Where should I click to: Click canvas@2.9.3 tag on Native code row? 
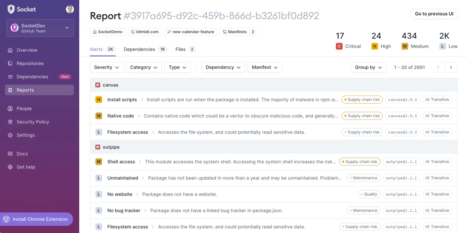coord(402,116)
